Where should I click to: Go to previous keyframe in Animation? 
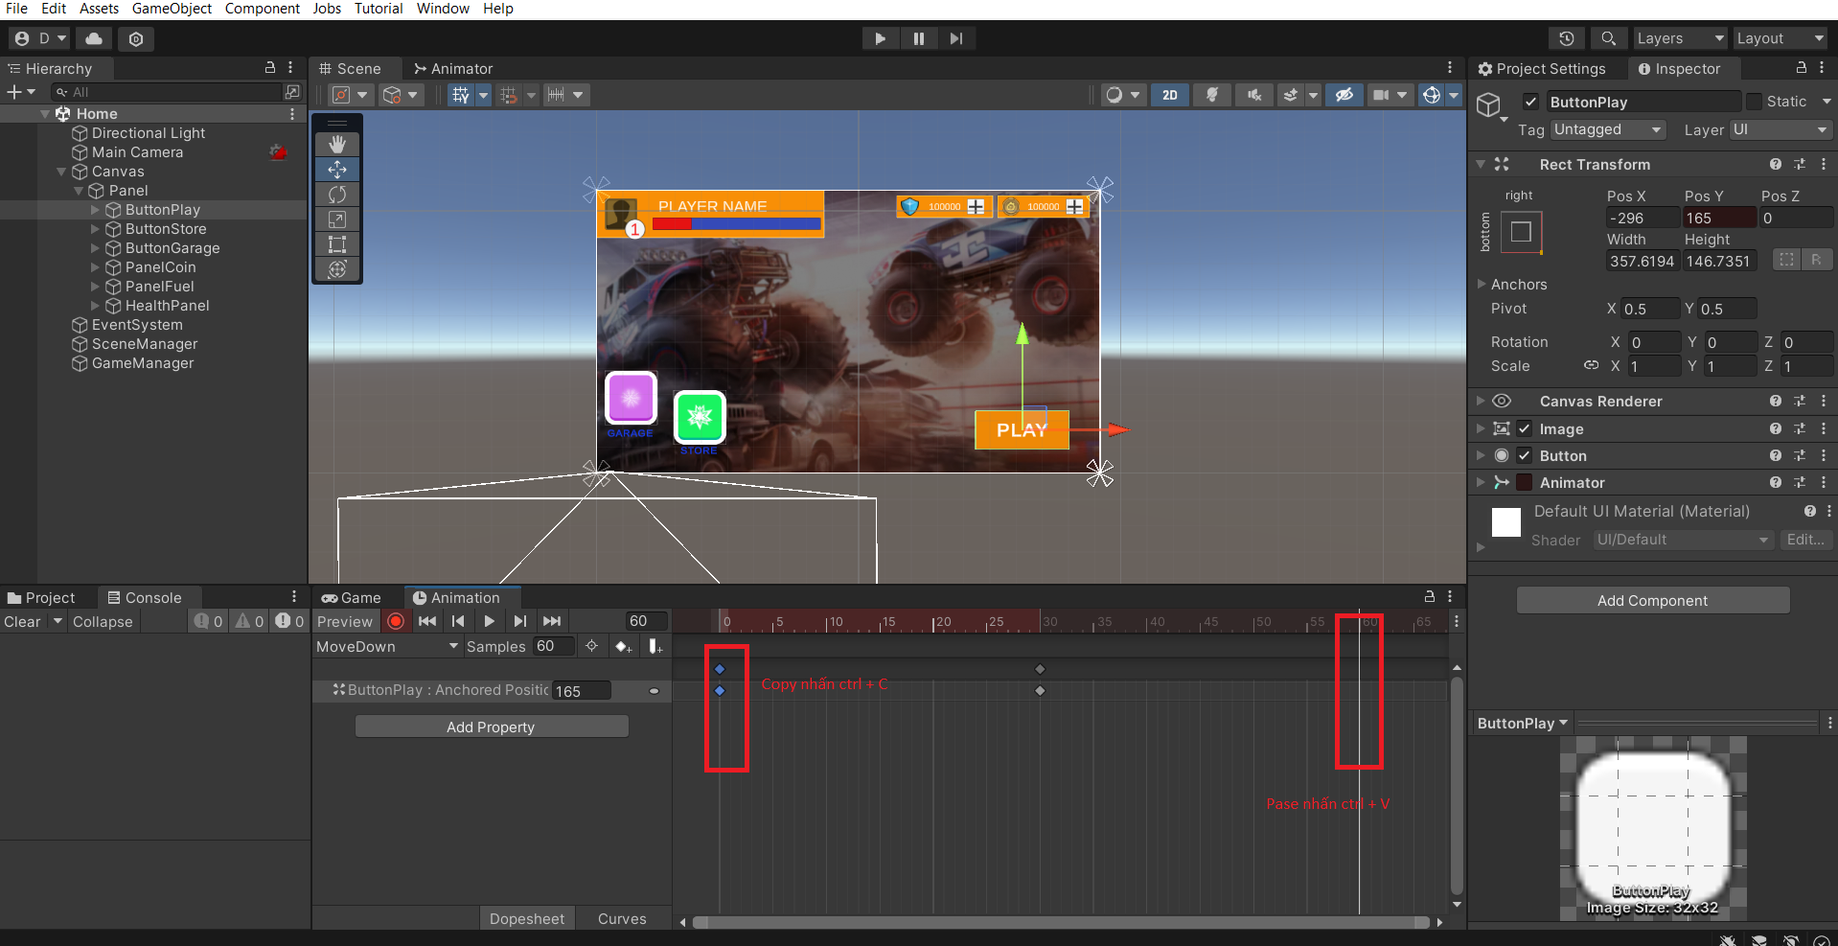[458, 621]
